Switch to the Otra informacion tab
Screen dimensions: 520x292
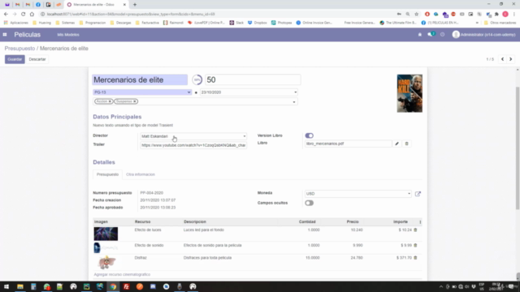click(x=141, y=174)
